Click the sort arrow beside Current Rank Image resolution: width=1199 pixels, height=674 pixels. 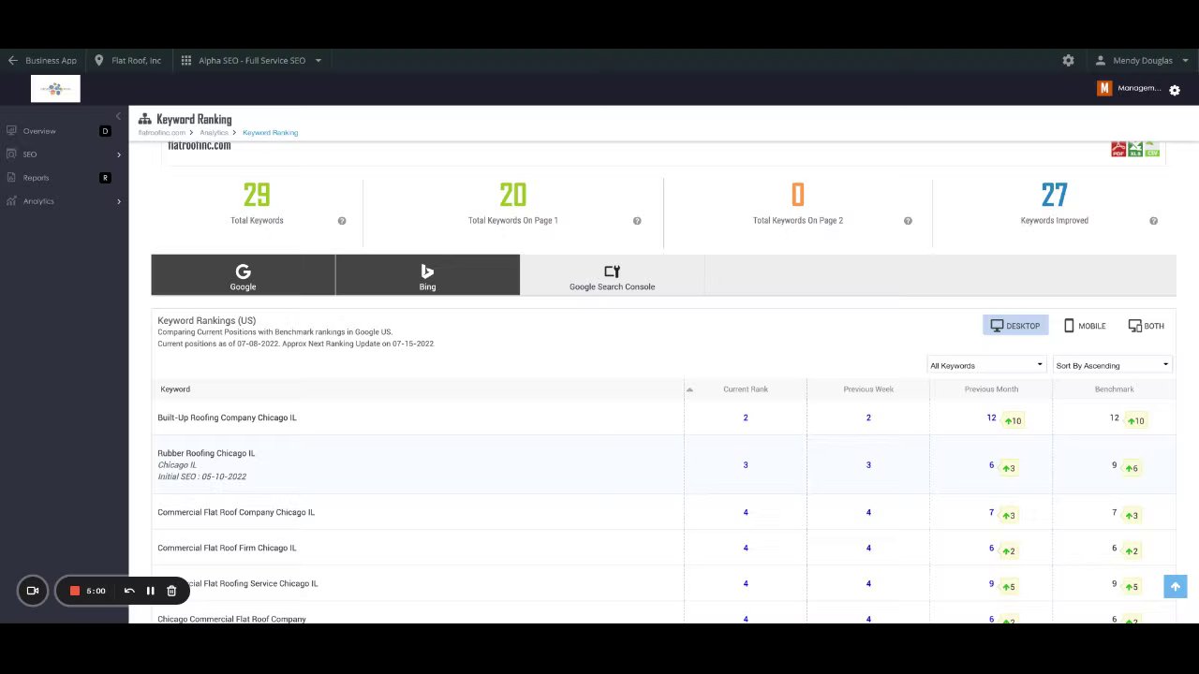(x=689, y=389)
